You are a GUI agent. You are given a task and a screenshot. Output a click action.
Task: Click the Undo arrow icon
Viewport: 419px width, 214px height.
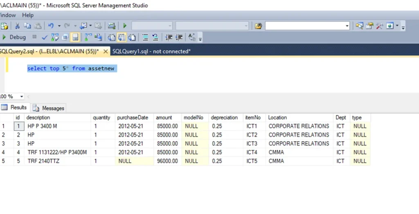tap(51, 26)
